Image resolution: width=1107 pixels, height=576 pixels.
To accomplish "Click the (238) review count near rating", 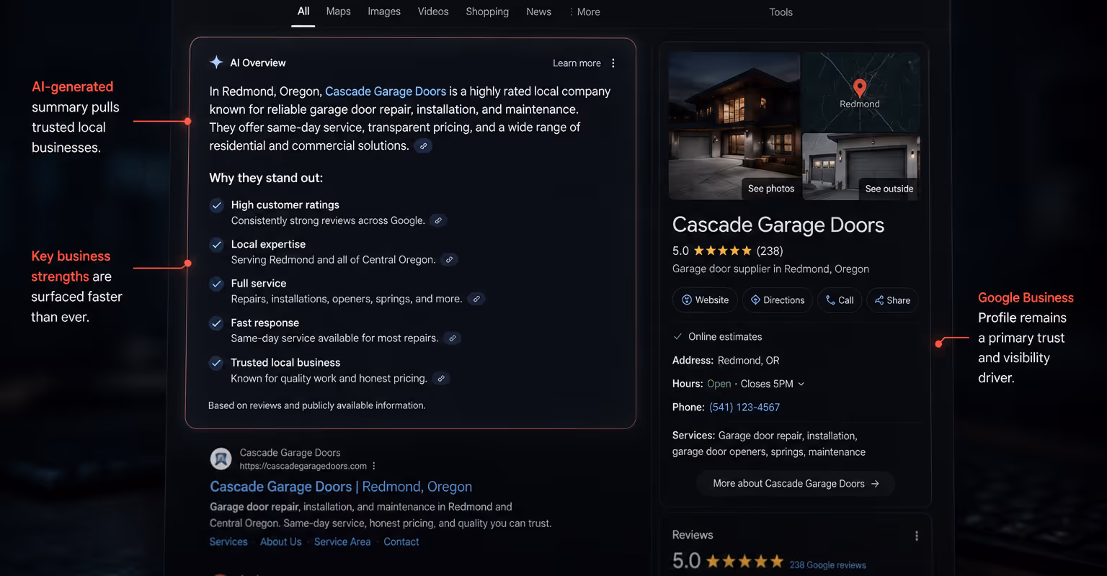I will [770, 251].
